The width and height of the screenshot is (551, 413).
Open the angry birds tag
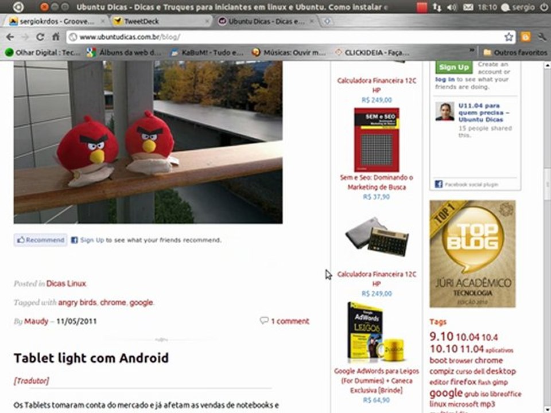click(x=77, y=302)
